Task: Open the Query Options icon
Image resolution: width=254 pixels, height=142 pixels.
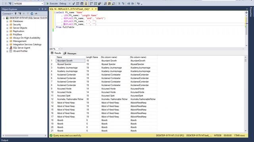Action: (82, 4)
